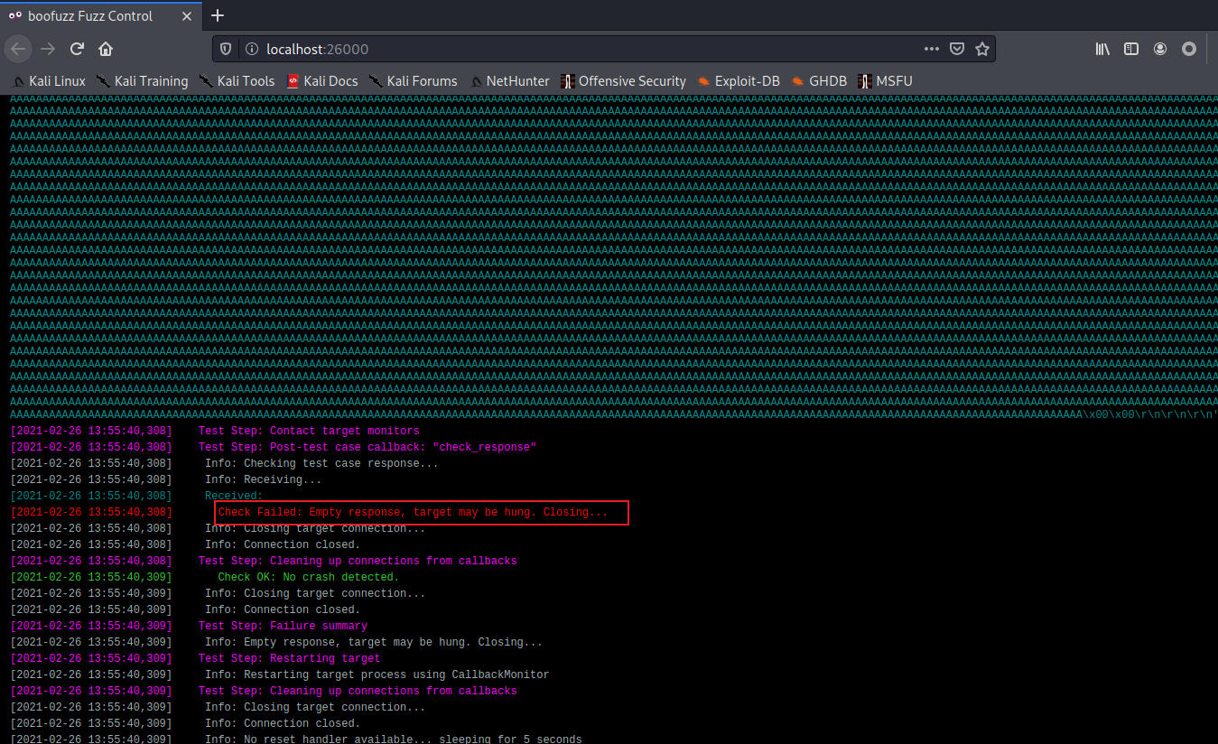Go to the Home page icon
Screen dimensions: 1218x744
[106, 49]
